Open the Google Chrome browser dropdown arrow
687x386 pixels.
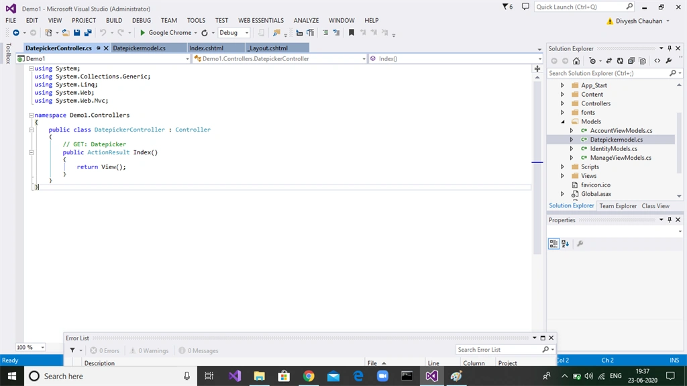[195, 33]
